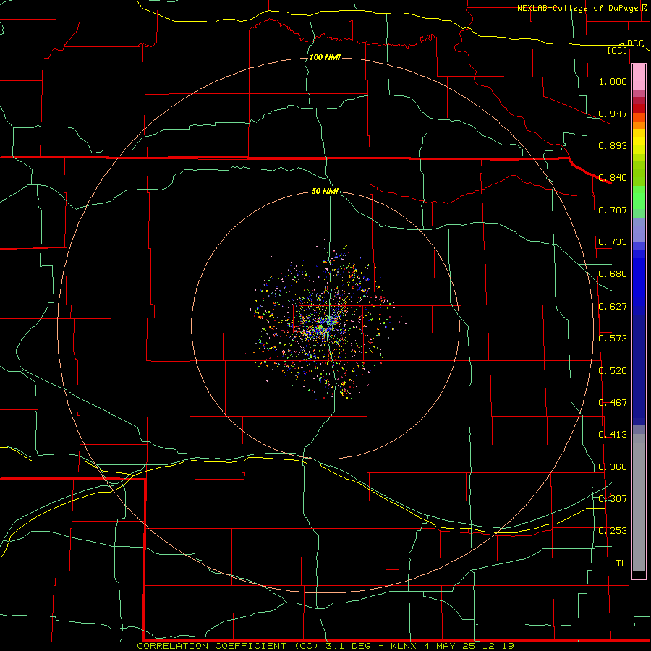Click the 0.413 color scale value
Viewport: 651px width, 651px height.
[613, 435]
